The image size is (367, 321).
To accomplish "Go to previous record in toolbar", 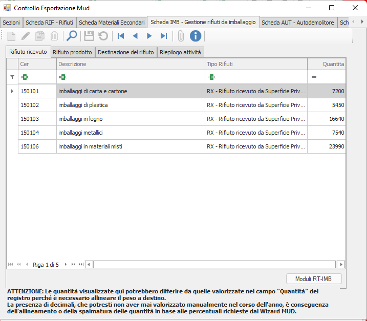I will [135, 36].
